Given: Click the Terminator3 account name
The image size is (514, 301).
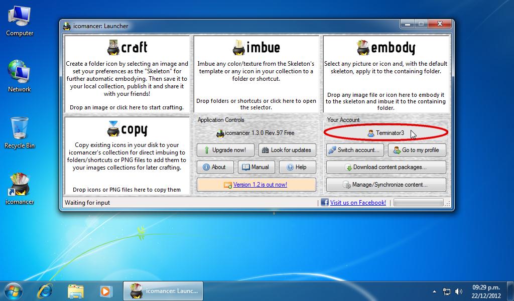Looking at the screenshot, I should click(x=386, y=132).
